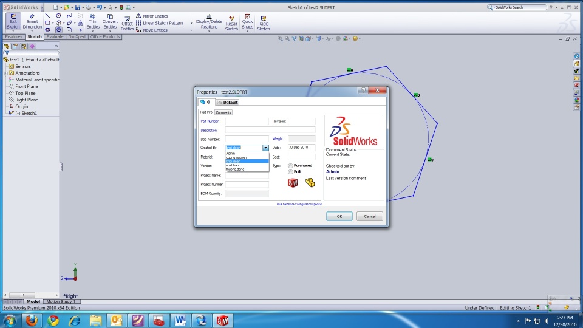Click Linear Sketch Pattern
The width and height of the screenshot is (583, 328).
click(x=160, y=23)
